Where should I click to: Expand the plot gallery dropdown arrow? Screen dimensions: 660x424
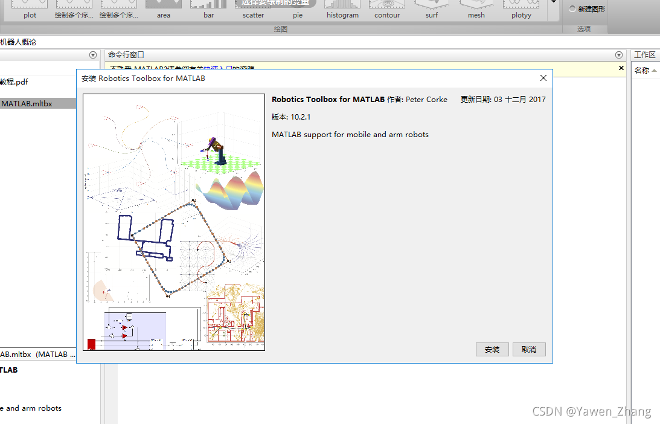click(x=554, y=2)
